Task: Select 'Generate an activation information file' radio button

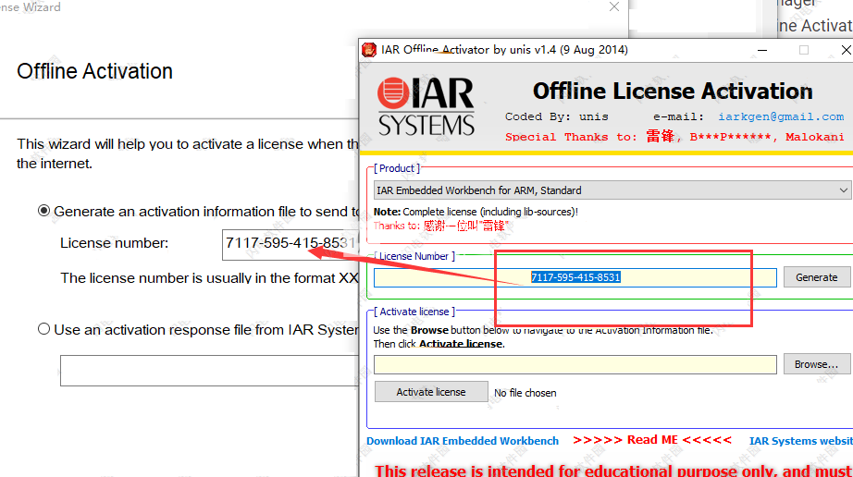Action: (x=44, y=211)
